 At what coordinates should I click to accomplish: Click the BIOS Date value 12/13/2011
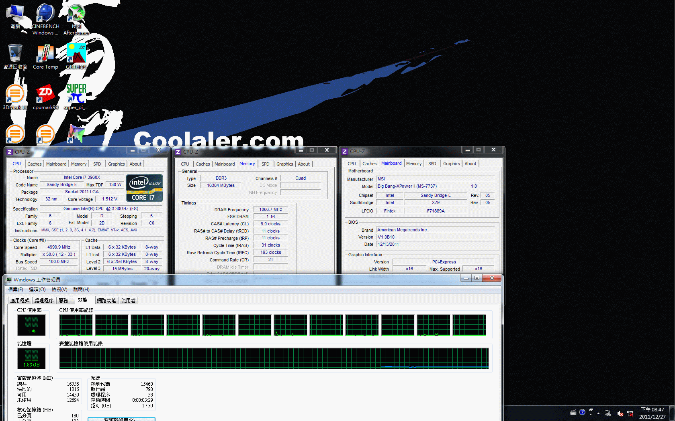point(436,244)
